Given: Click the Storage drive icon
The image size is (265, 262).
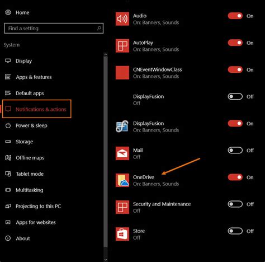Looking at the screenshot, I should click(8, 142).
